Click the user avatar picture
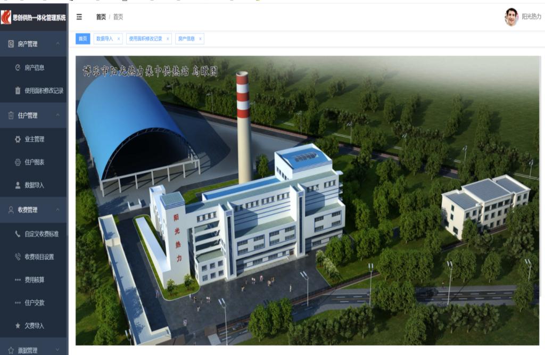This screenshot has height=355, width=545. coord(511,17)
